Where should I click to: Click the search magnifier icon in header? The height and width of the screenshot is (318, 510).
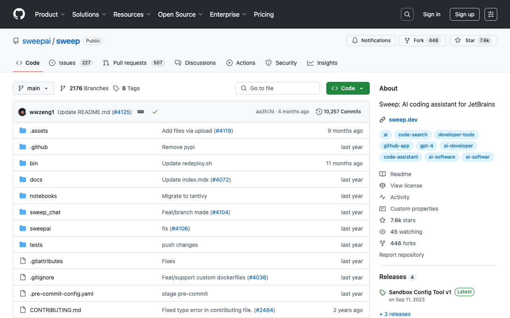407,14
